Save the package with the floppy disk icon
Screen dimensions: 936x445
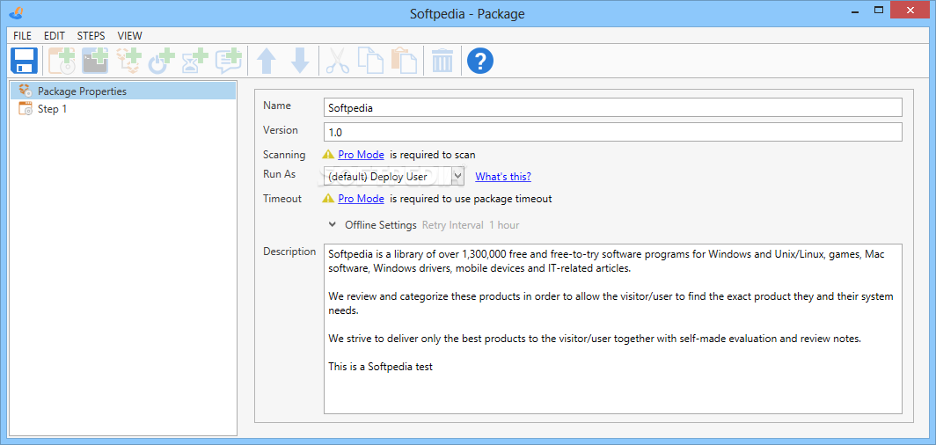pos(24,61)
